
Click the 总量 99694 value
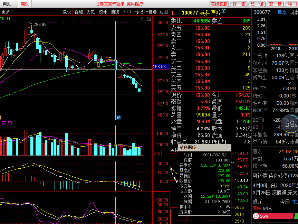tap(203, 115)
